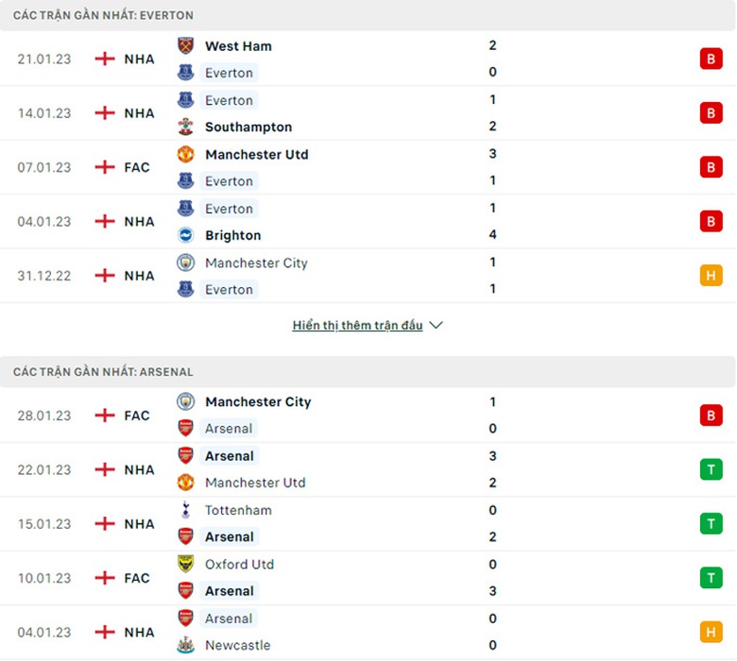Click the orange H badge for Arsenal–Newcastle match
This screenshot has height=661, width=737.
click(711, 632)
